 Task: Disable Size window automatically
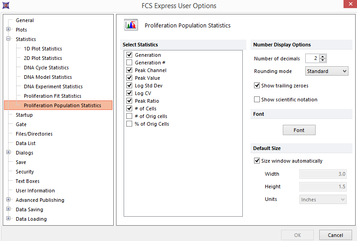[x=257, y=161]
